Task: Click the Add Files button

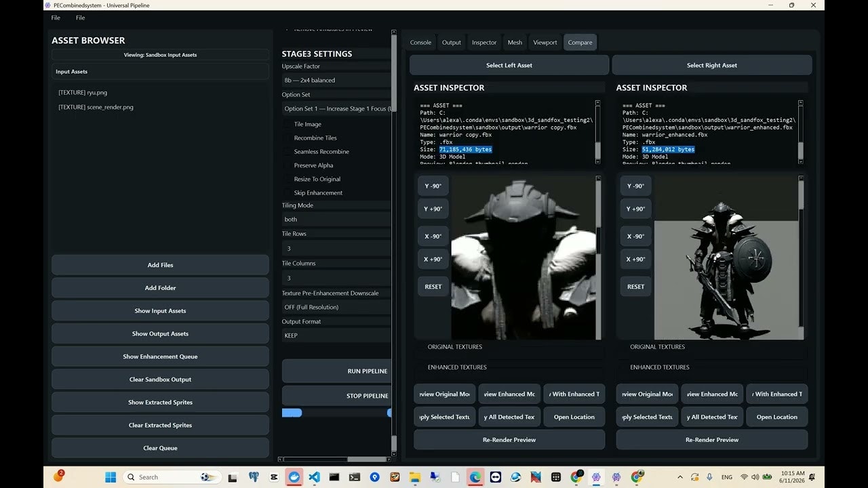Action: pos(160,265)
